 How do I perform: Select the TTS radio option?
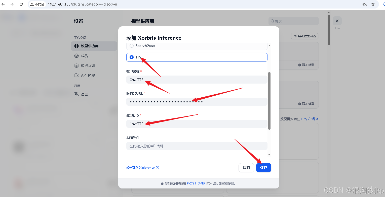[x=132, y=57]
